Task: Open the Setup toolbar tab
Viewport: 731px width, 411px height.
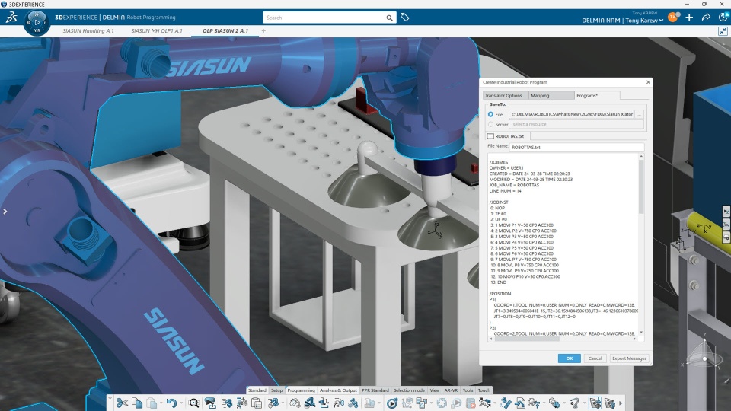Action: tap(277, 390)
